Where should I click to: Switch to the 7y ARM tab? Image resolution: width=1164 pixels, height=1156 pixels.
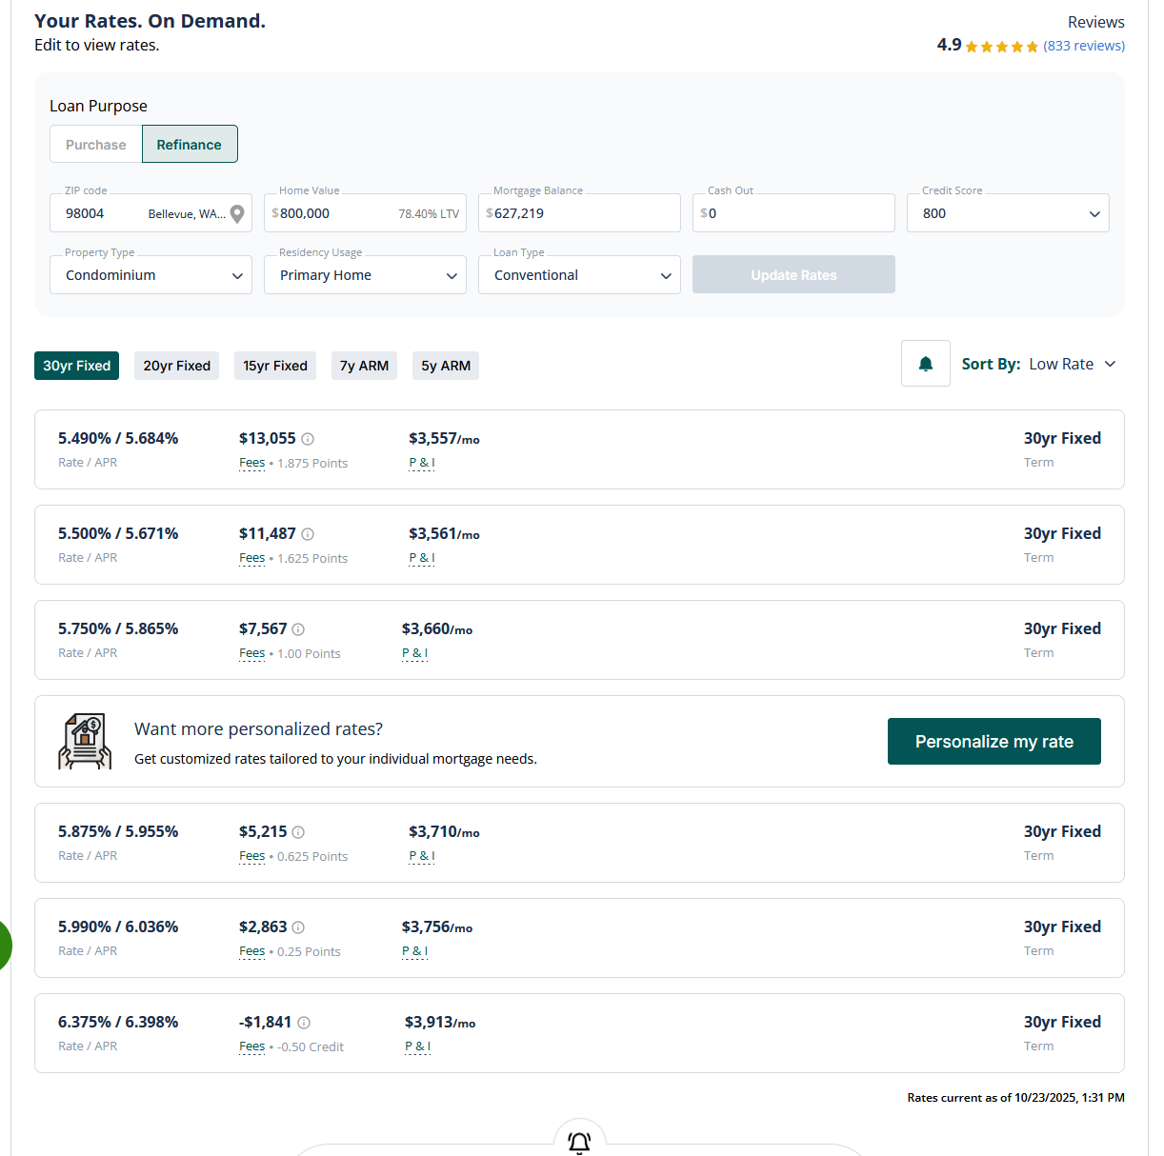364,366
